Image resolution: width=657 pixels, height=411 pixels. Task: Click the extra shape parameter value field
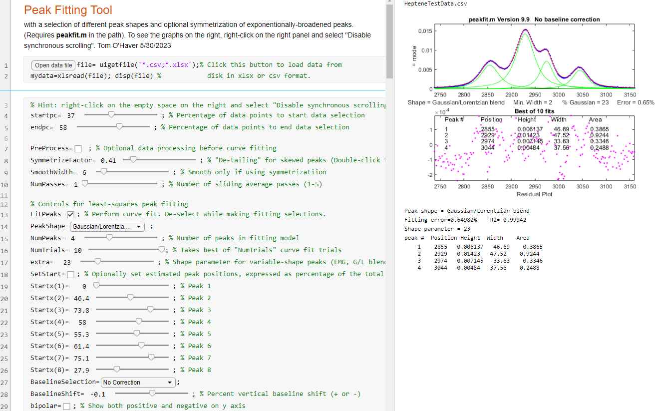pos(67,262)
